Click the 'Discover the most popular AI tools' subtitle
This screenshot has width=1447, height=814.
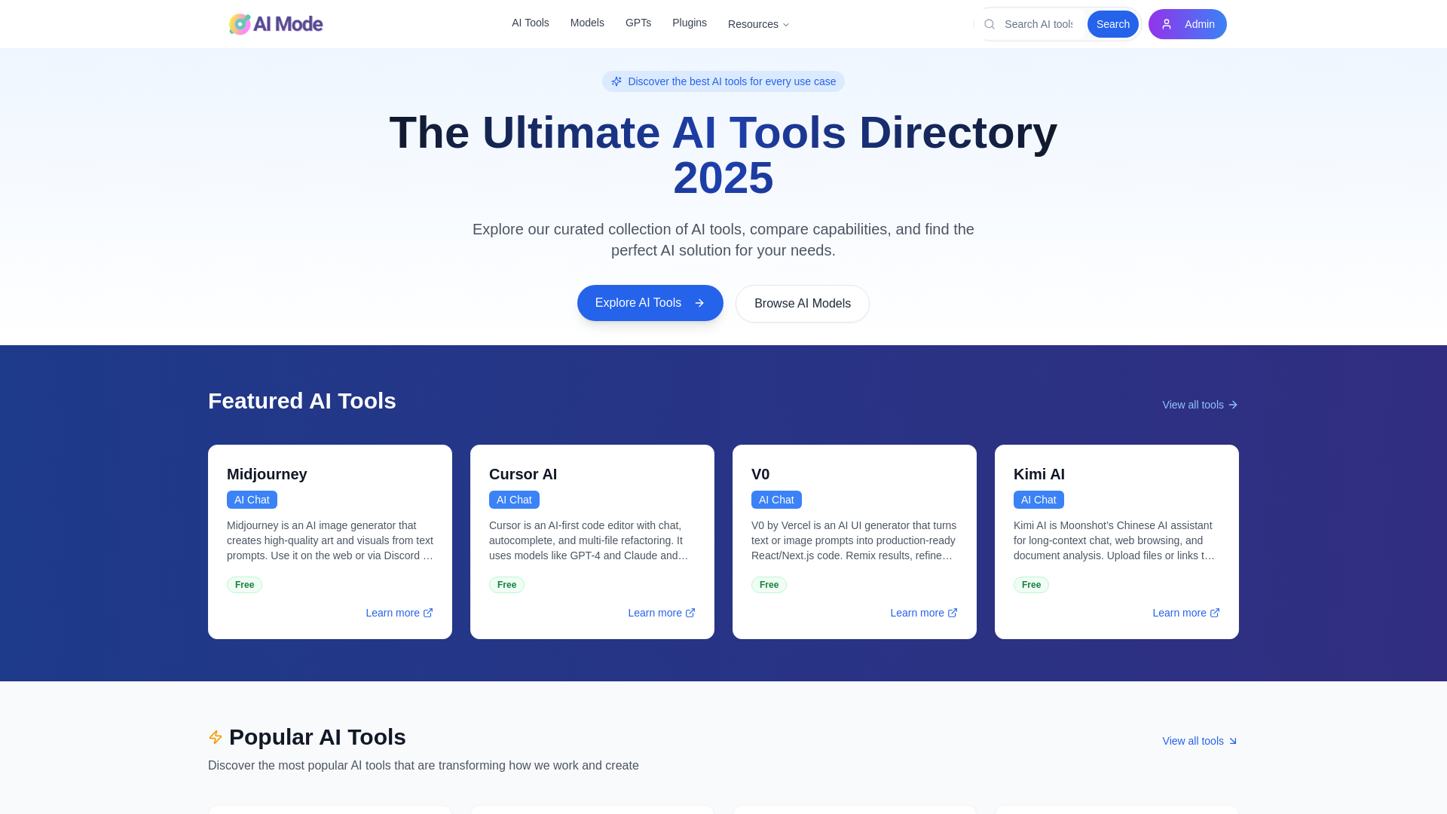[x=424, y=766]
